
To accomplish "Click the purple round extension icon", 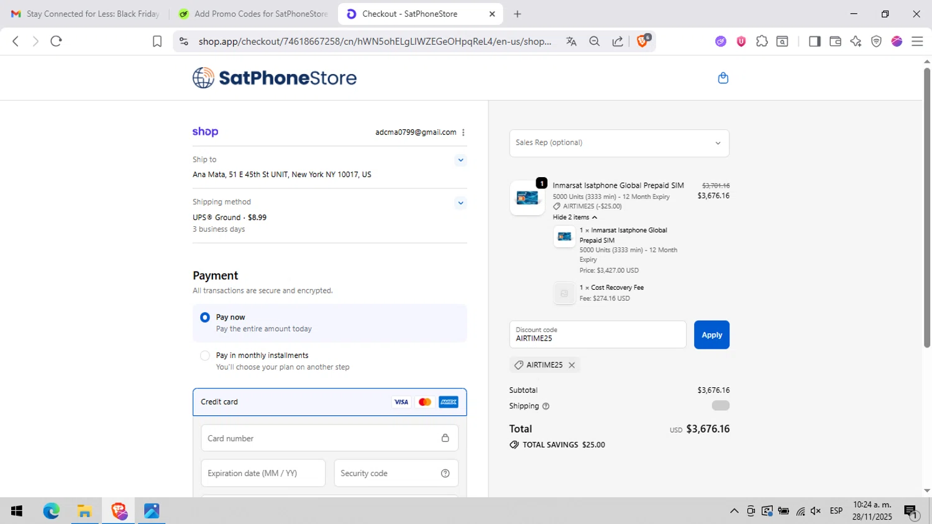I will [721, 41].
